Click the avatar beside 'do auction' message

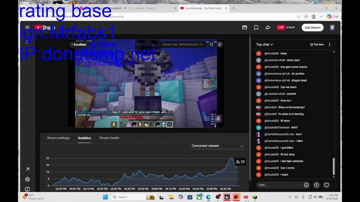258,74
